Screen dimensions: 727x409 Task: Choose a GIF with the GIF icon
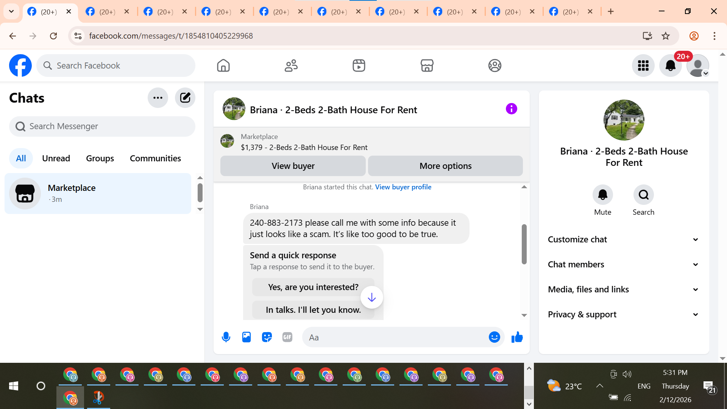point(287,337)
